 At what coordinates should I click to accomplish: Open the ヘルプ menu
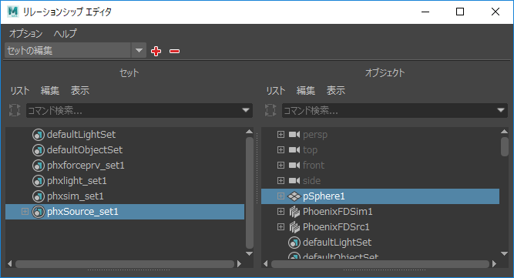(x=66, y=33)
